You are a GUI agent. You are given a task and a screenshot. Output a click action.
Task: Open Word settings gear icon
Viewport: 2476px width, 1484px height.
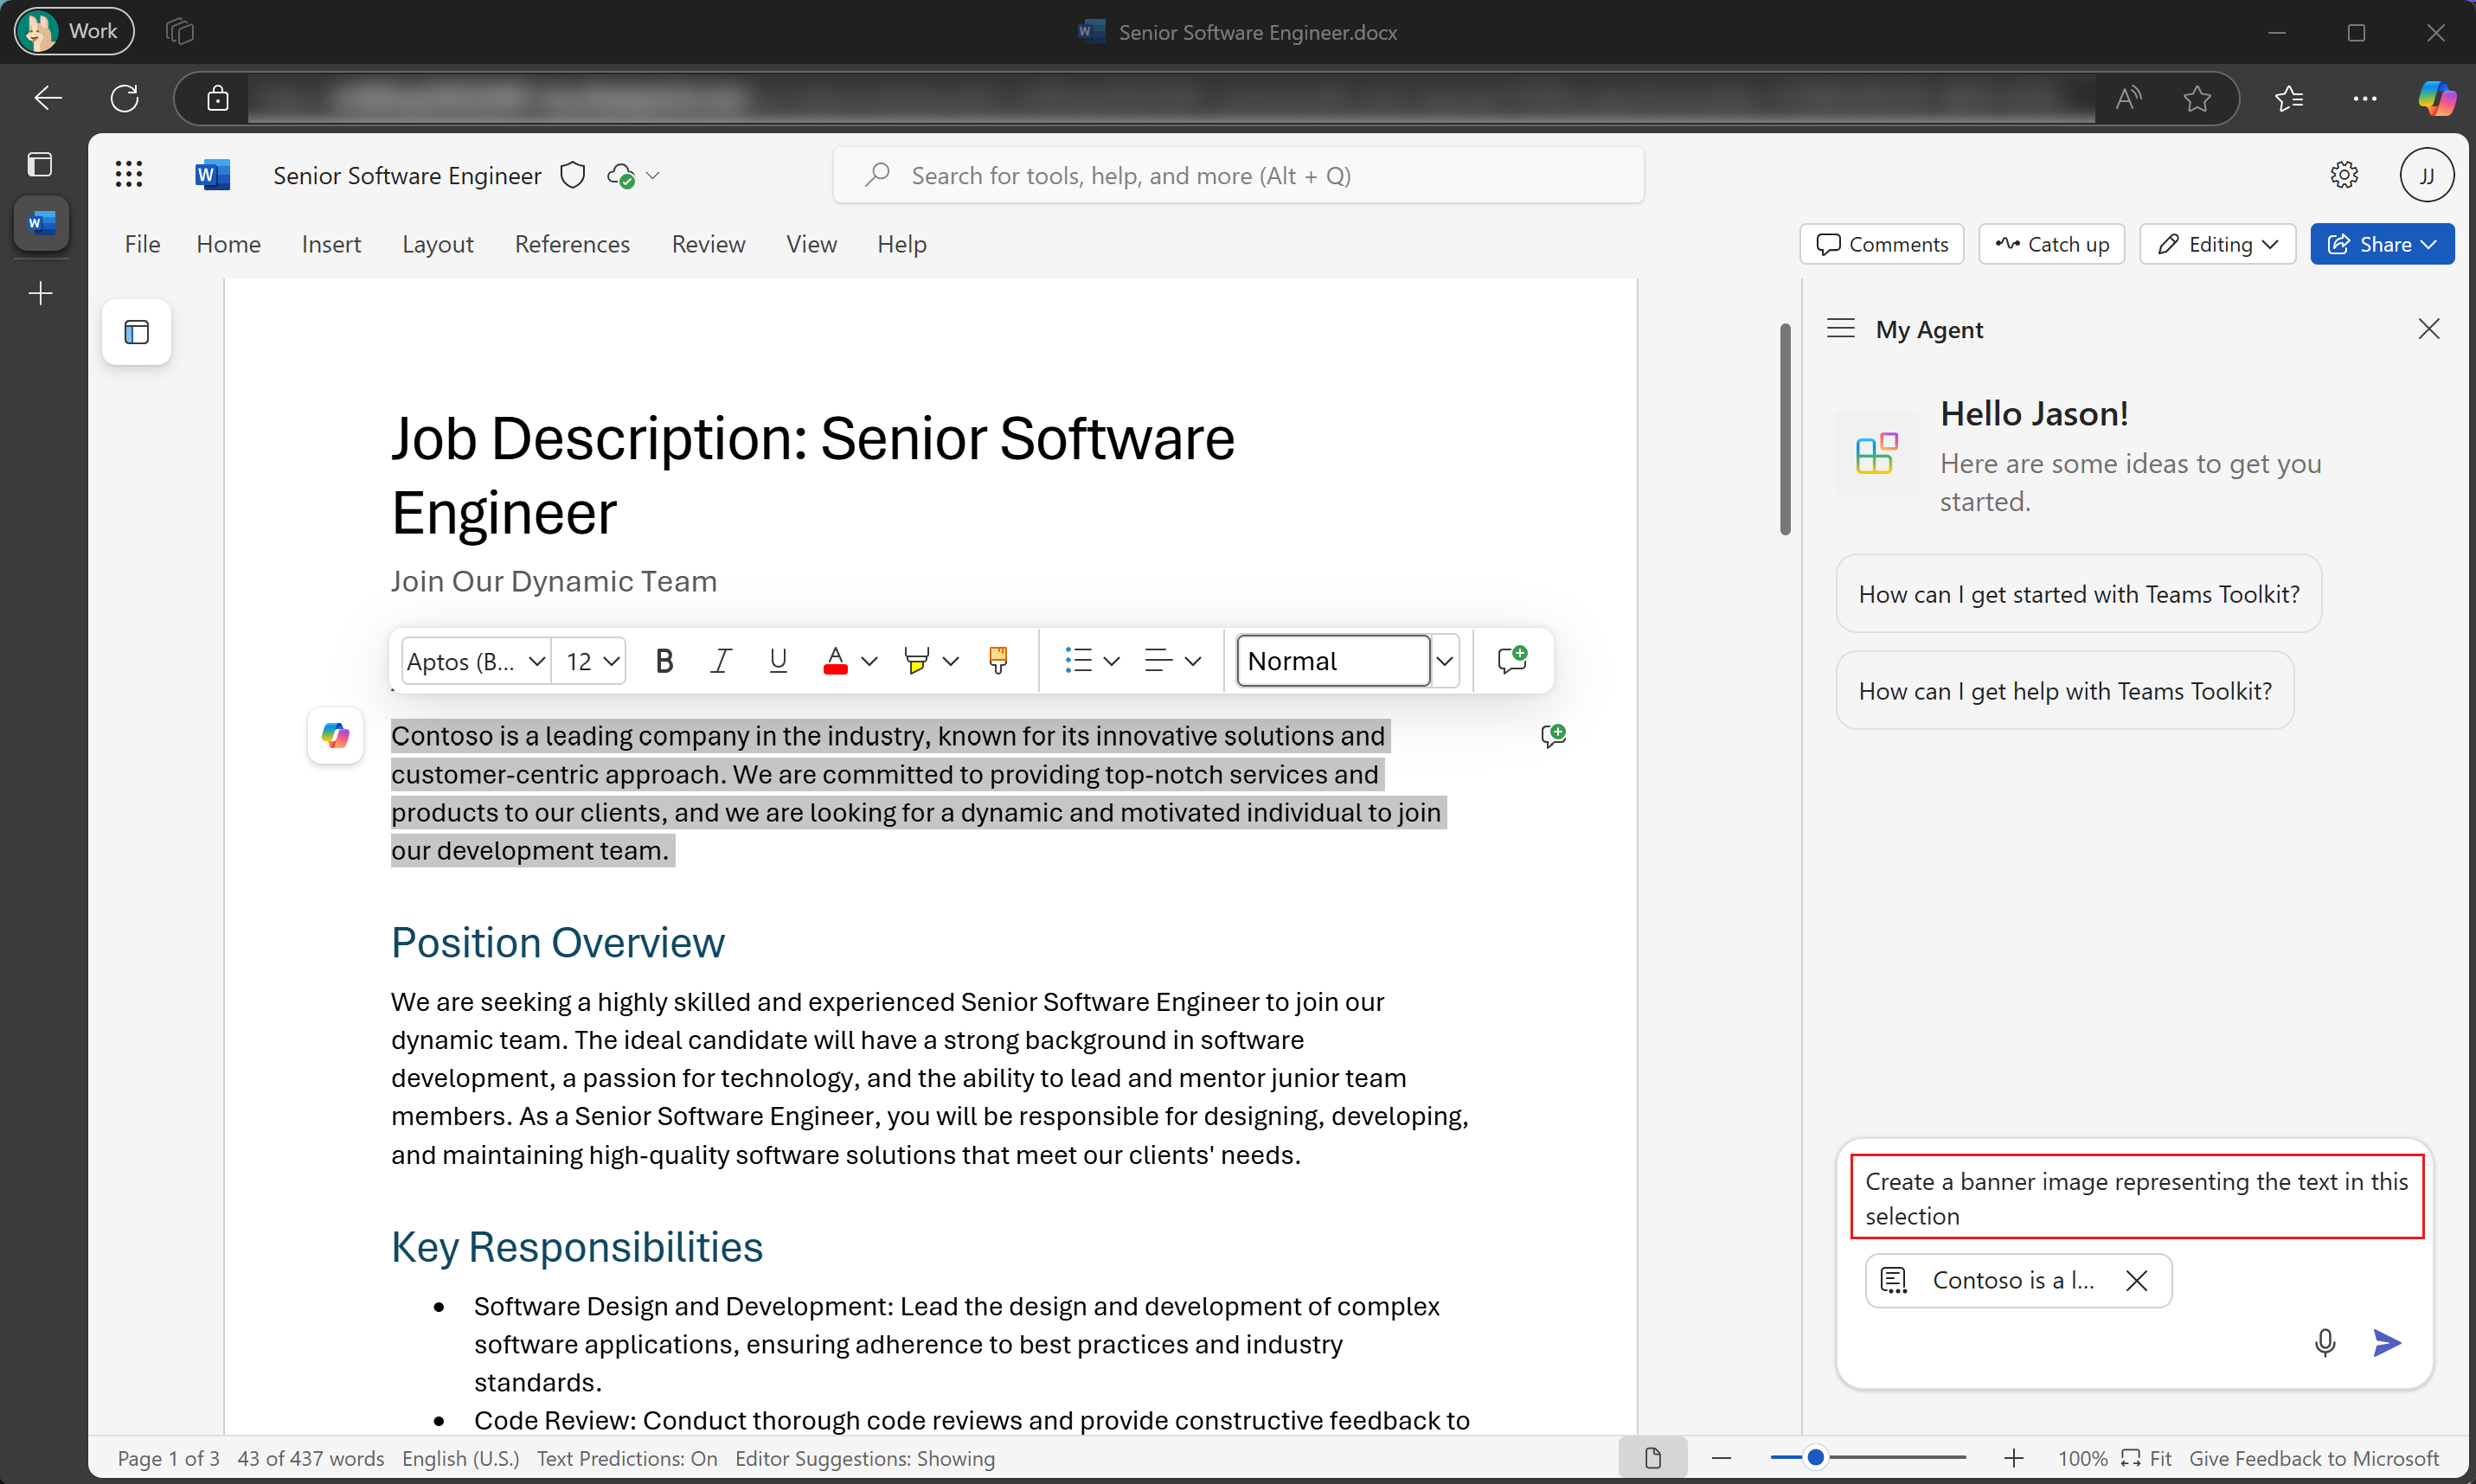(x=2344, y=175)
